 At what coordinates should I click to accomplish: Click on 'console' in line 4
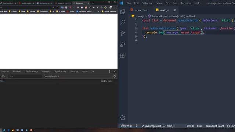[x=151, y=32]
